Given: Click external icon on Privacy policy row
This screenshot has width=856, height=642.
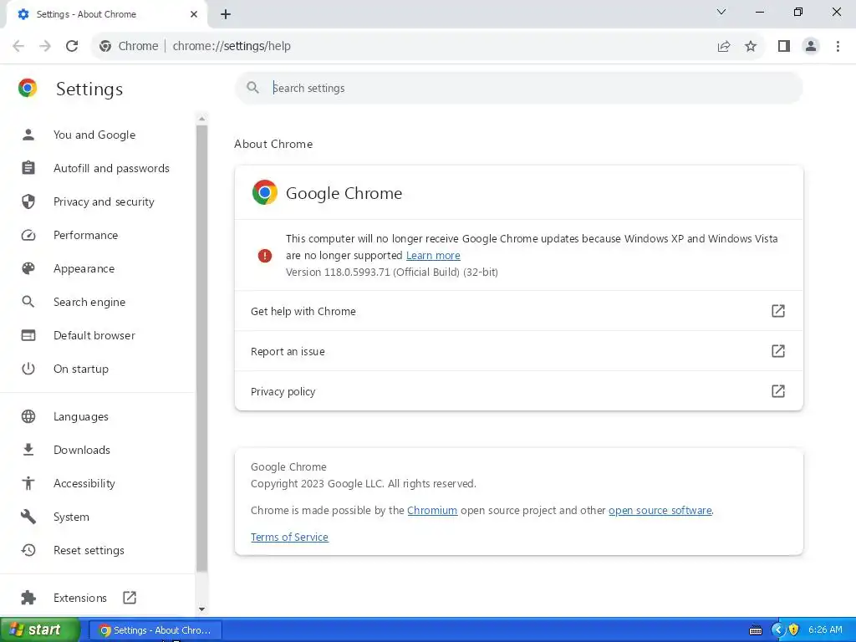Looking at the screenshot, I should [x=778, y=391].
